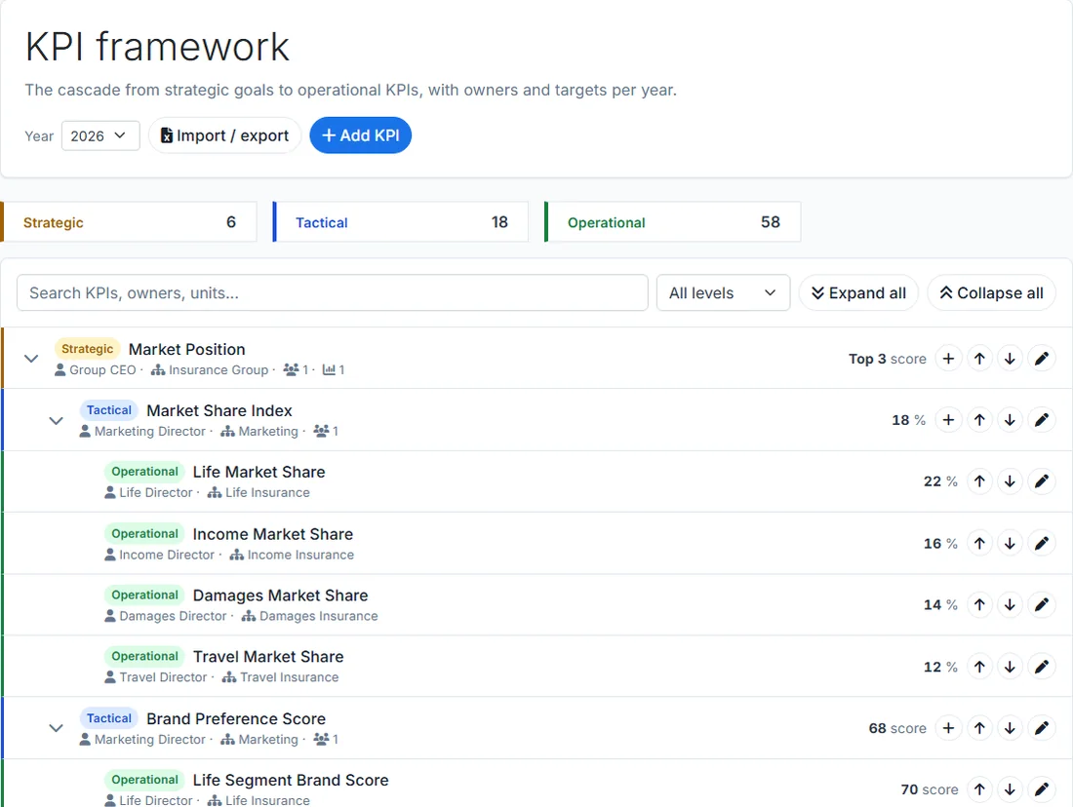
Task: Collapse the Market Position strategic row
Action: pos(31,359)
